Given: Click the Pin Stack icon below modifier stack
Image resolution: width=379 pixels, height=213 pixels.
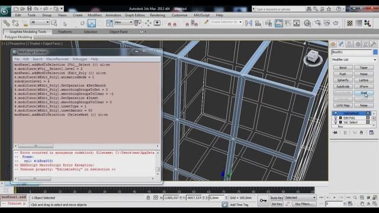Looking at the screenshot, I should [335, 133].
